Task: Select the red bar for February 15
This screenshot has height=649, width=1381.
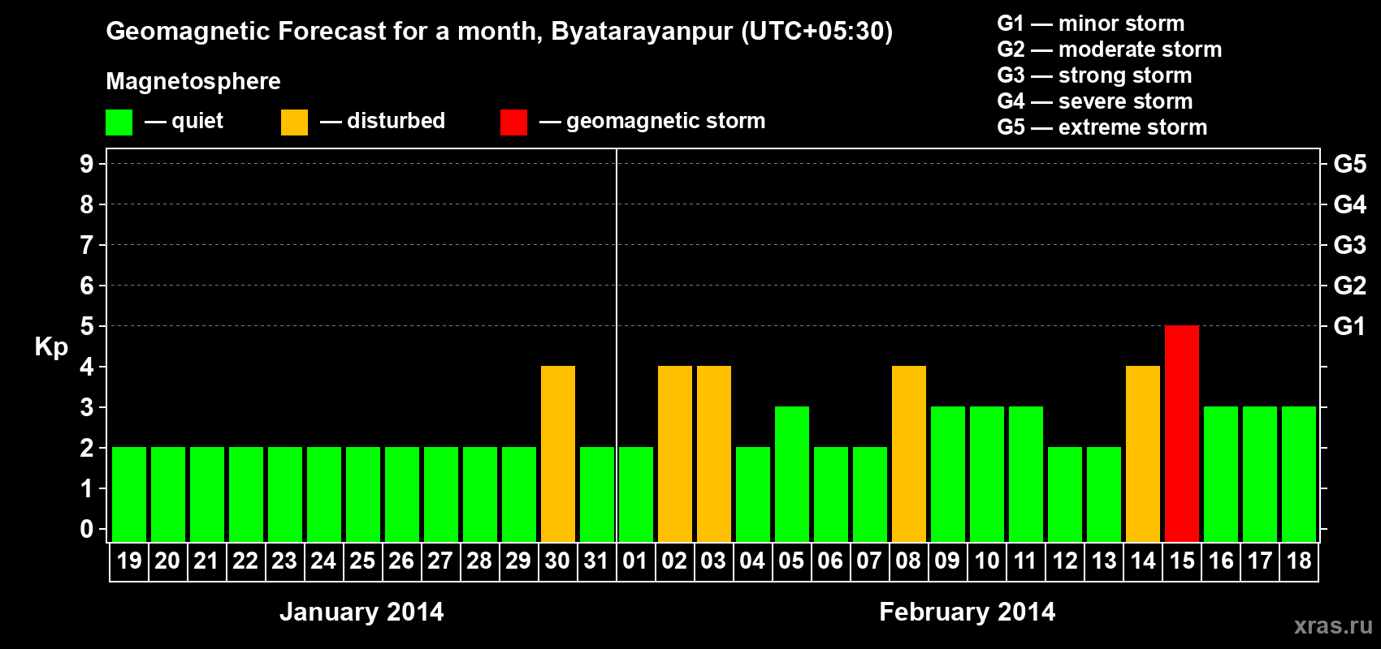Action: (1182, 433)
